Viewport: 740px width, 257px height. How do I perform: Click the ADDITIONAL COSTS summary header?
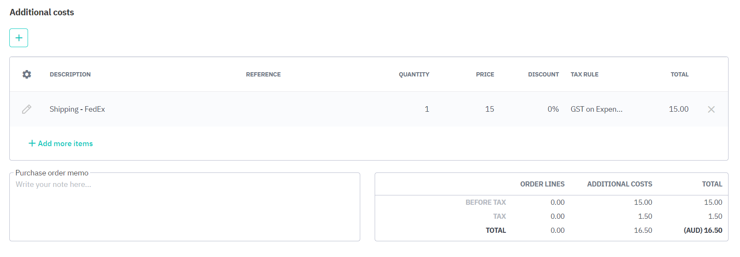[619, 184]
